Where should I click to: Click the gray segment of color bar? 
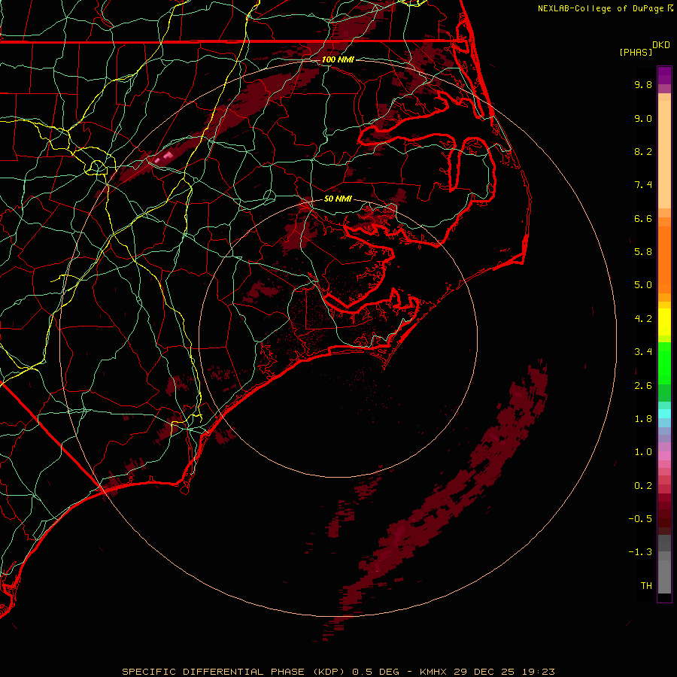[664, 565]
